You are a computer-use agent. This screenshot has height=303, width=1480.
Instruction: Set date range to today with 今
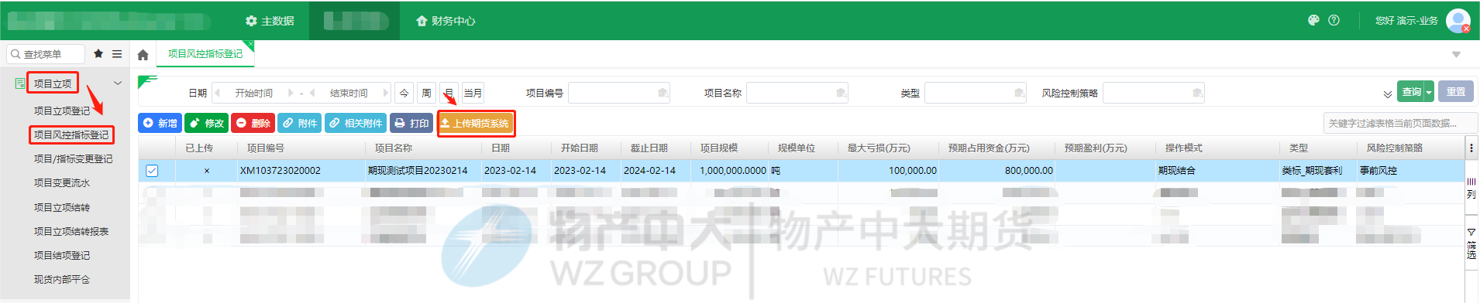[404, 93]
